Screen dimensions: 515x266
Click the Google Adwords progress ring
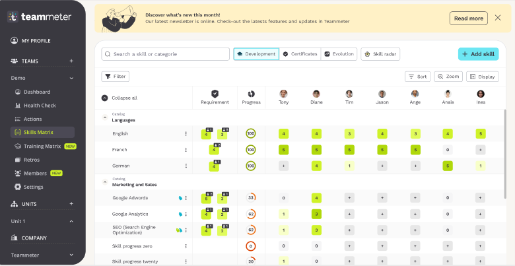[x=250, y=198]
